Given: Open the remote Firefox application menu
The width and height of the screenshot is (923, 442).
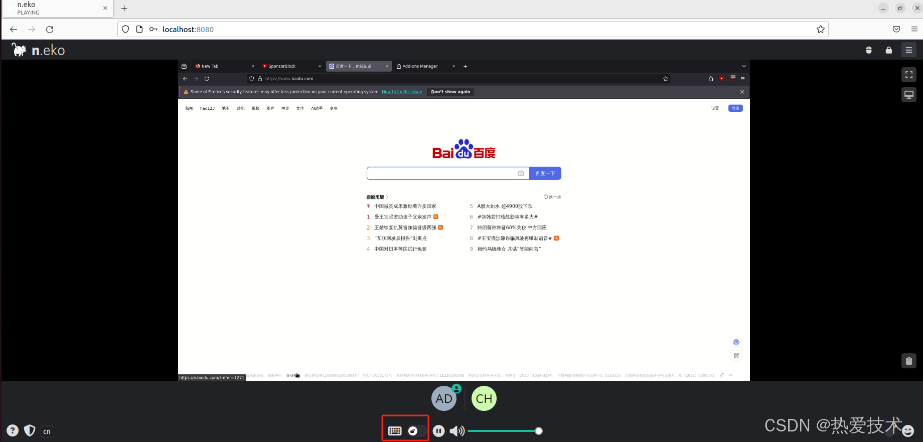Looking at the screenshot, I should point(743,79).
